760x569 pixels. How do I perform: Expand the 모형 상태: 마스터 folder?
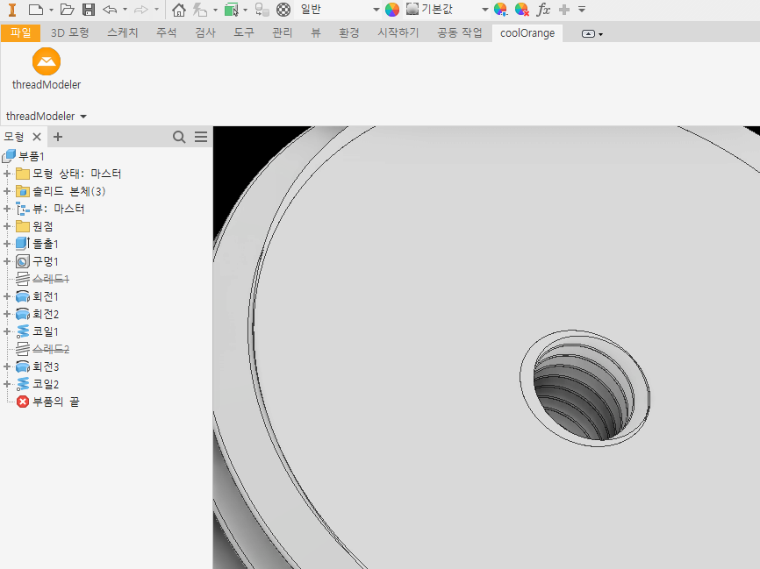(7, 174)
